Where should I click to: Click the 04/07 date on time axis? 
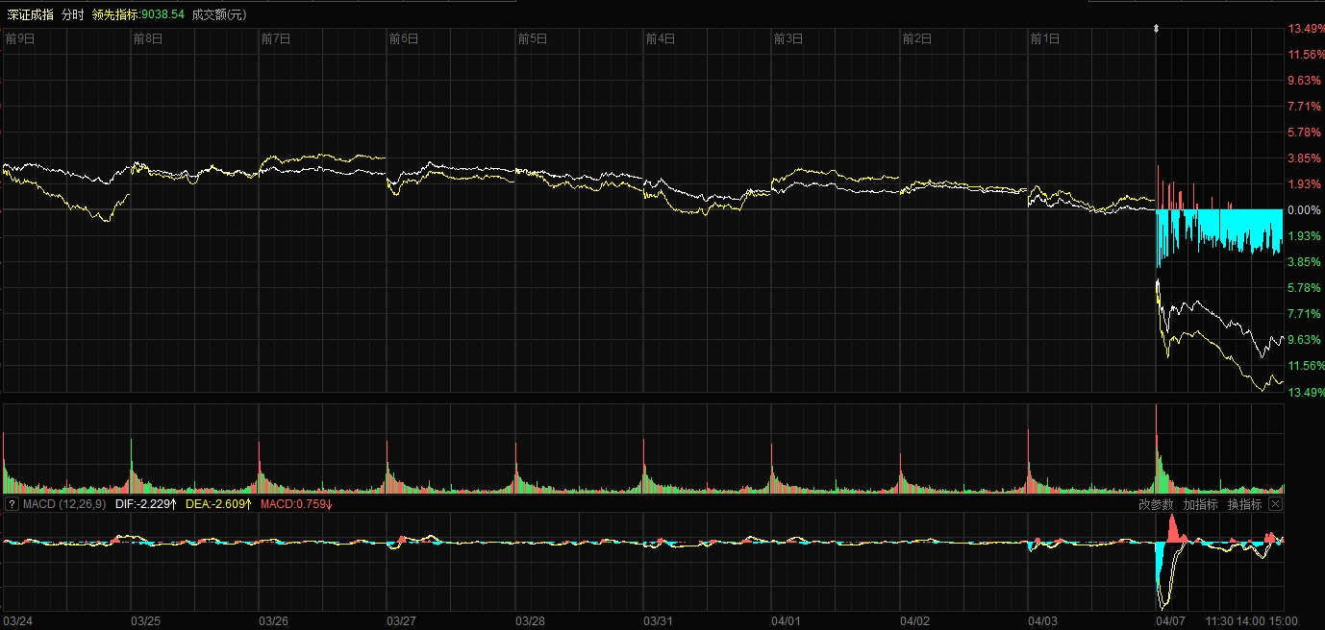1170,620
